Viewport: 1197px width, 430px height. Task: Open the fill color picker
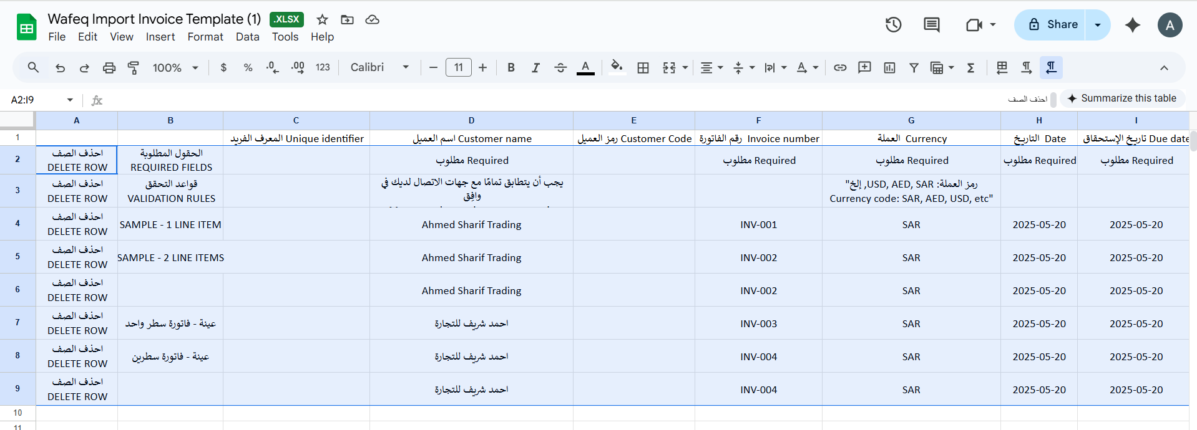point(617,68)
